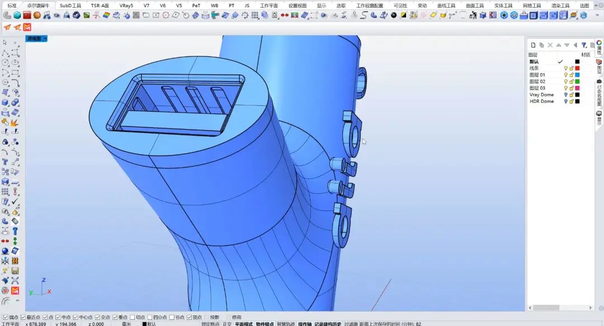604x326 pixels.
Task: Toggle lightbulb visibility for Vray Dome layer
Action: point(565,95)
